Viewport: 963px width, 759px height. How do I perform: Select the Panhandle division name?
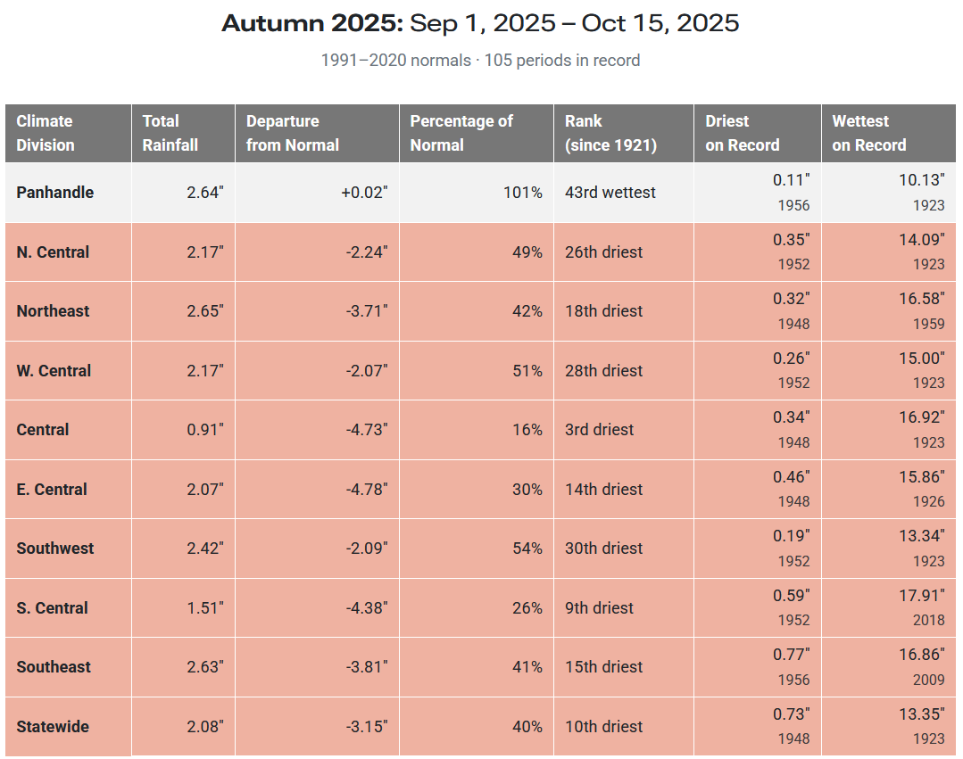tap(54, 193)
